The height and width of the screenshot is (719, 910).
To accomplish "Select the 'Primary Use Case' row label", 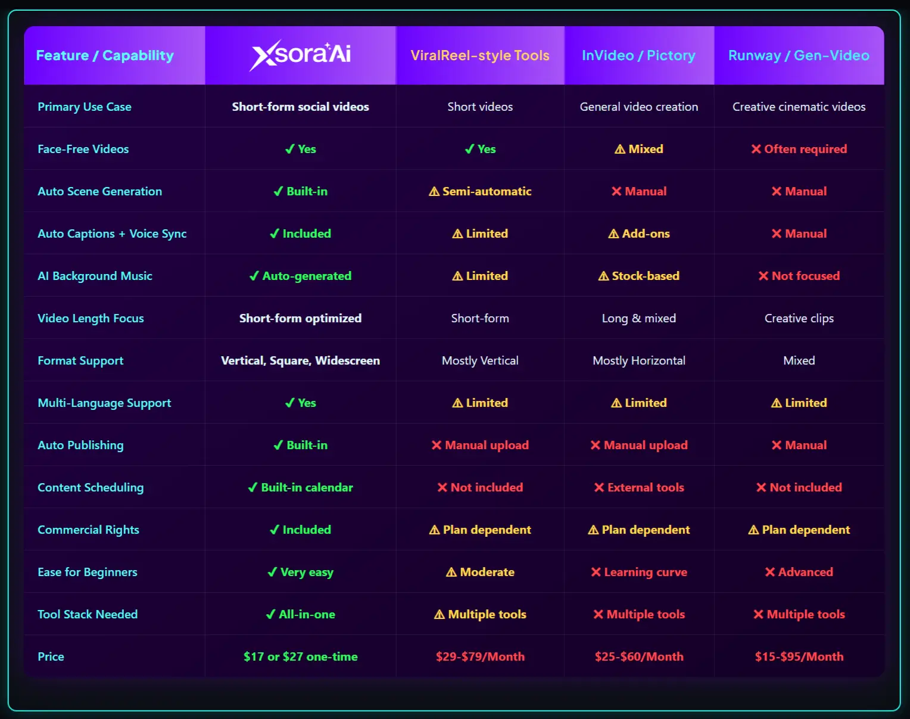I will [x=85, y=107].
